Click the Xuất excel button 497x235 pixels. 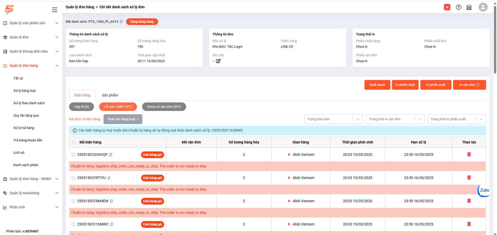coord(377,85)
